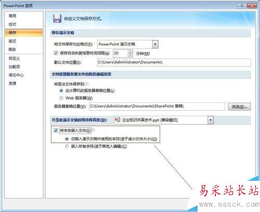Screen dimensions: 260x212
Task: Open the 自定义 options category
Action: (14, 58)
